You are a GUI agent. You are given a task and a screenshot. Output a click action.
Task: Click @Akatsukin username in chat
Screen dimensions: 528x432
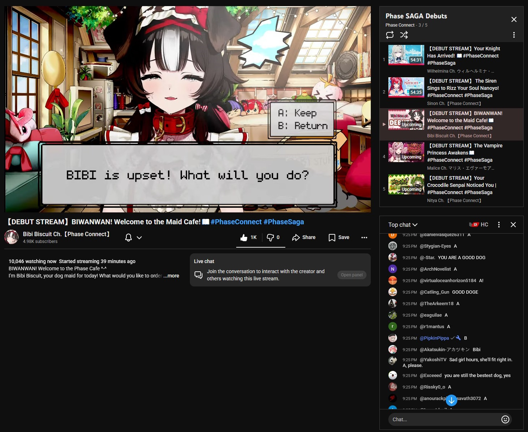point(445,350)
